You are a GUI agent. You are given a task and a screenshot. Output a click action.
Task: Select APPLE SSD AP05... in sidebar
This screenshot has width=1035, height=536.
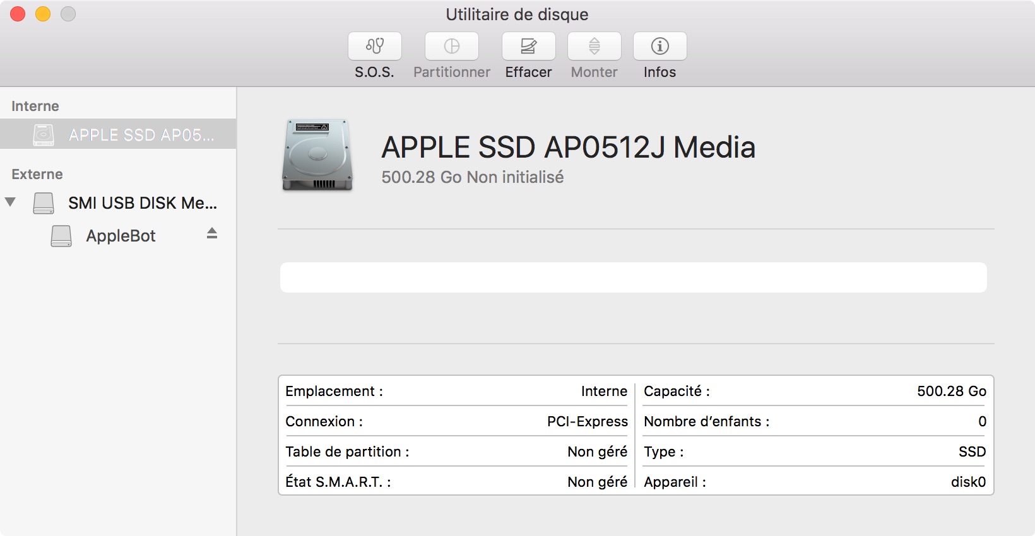118,134
